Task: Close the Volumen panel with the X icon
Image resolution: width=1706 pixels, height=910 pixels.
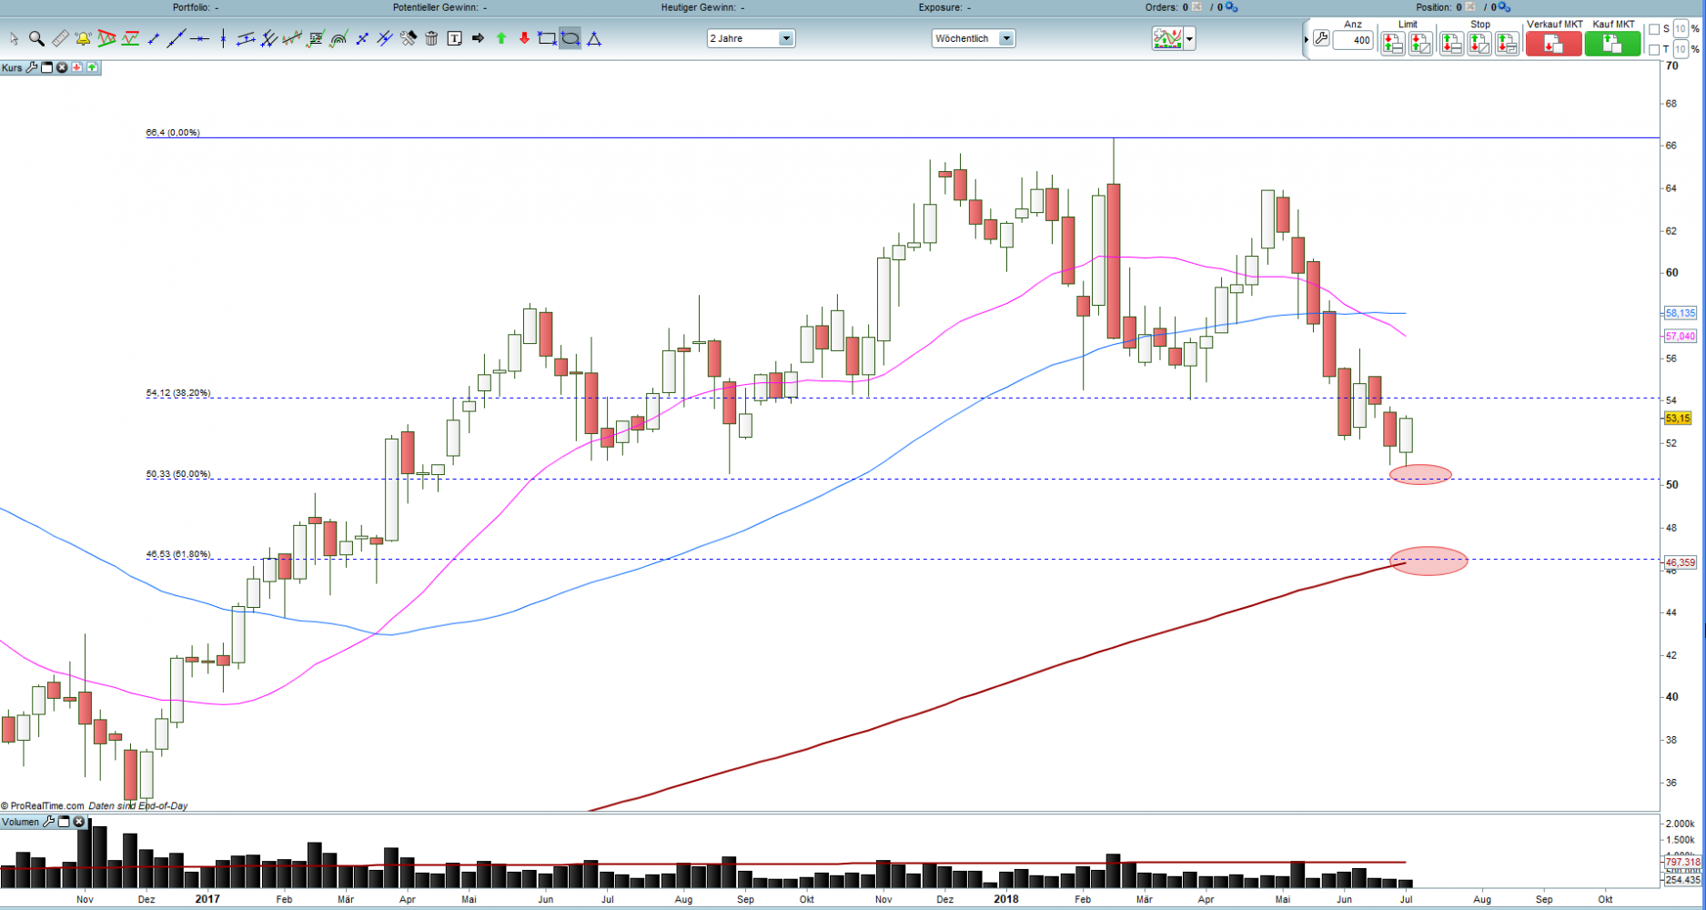Action: click(x=79, y=822)
